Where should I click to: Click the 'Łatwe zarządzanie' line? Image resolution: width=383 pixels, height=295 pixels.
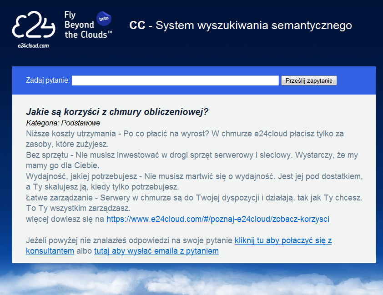click(x=194, y=198)
